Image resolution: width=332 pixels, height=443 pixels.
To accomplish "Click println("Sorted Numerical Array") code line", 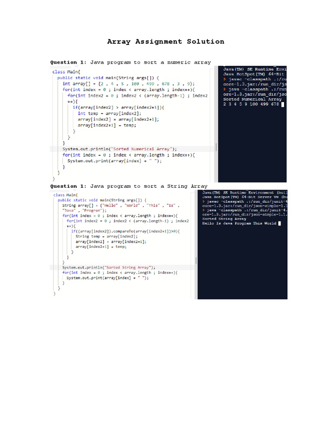I will tap(119, 149).
